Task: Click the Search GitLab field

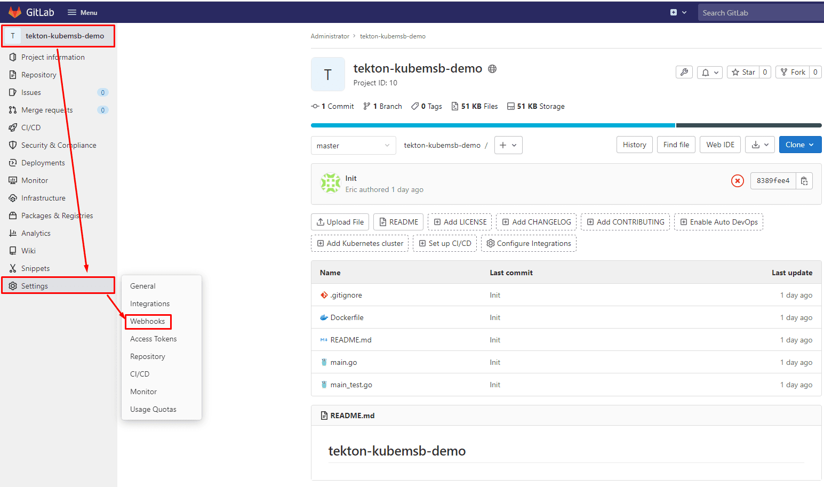Action: point(761,12)
